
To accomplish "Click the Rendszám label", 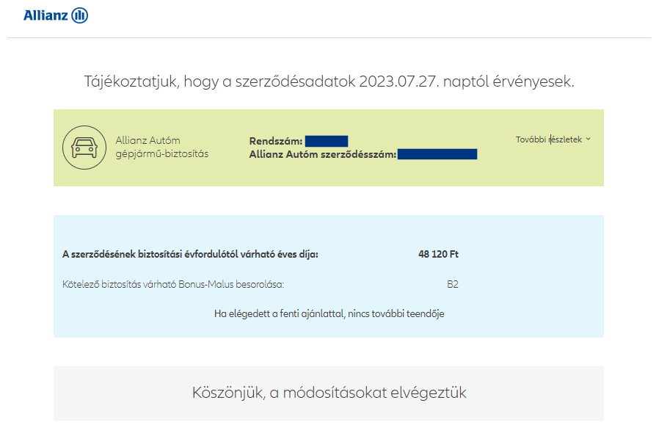I will click(x=276, y=141).
